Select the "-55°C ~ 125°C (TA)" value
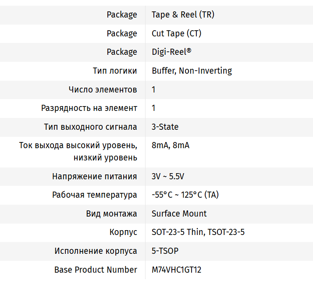The width and height of the screenshot is (313, 281). point(185,195)
